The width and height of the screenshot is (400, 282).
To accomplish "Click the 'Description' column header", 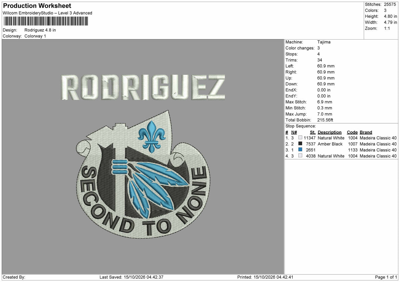I will coord(330,132).
